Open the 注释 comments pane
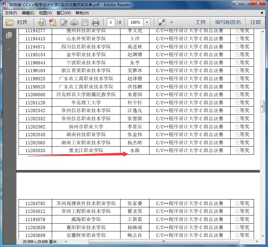The width and height of the screenshot is (268, 247). pyautogui.click(x=256, y=22)
